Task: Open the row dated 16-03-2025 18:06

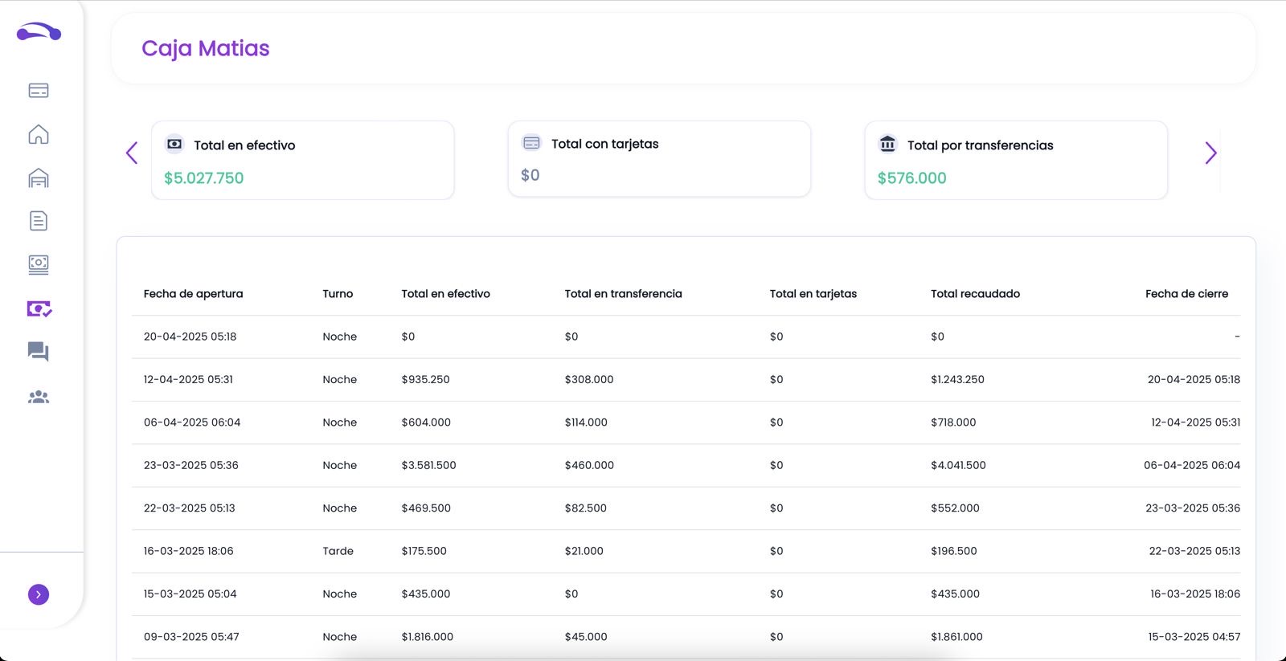Action: 686,551
